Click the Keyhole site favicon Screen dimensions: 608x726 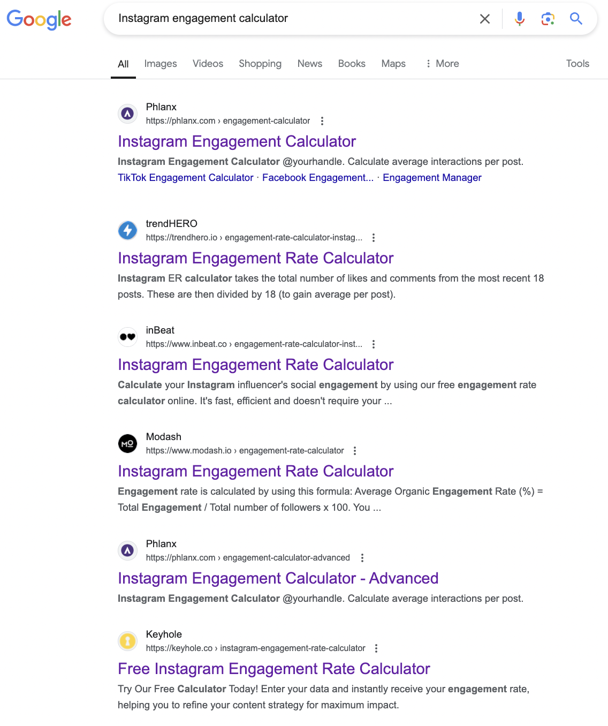point(127,641)
